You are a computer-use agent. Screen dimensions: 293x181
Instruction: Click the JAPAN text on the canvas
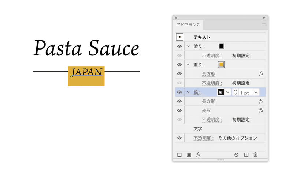tap(87, 72)
